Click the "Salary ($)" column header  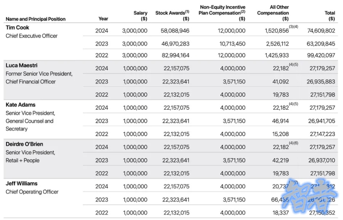[x=140, y=16]
